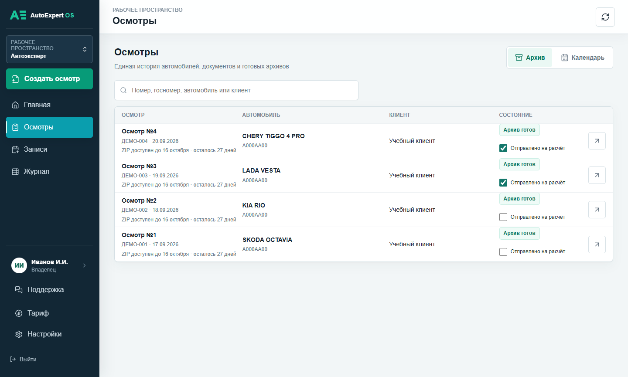Click the ДЕМО-001 · 17.09.2026 line
Screen dimensions: 628x377
pos(150,245)
